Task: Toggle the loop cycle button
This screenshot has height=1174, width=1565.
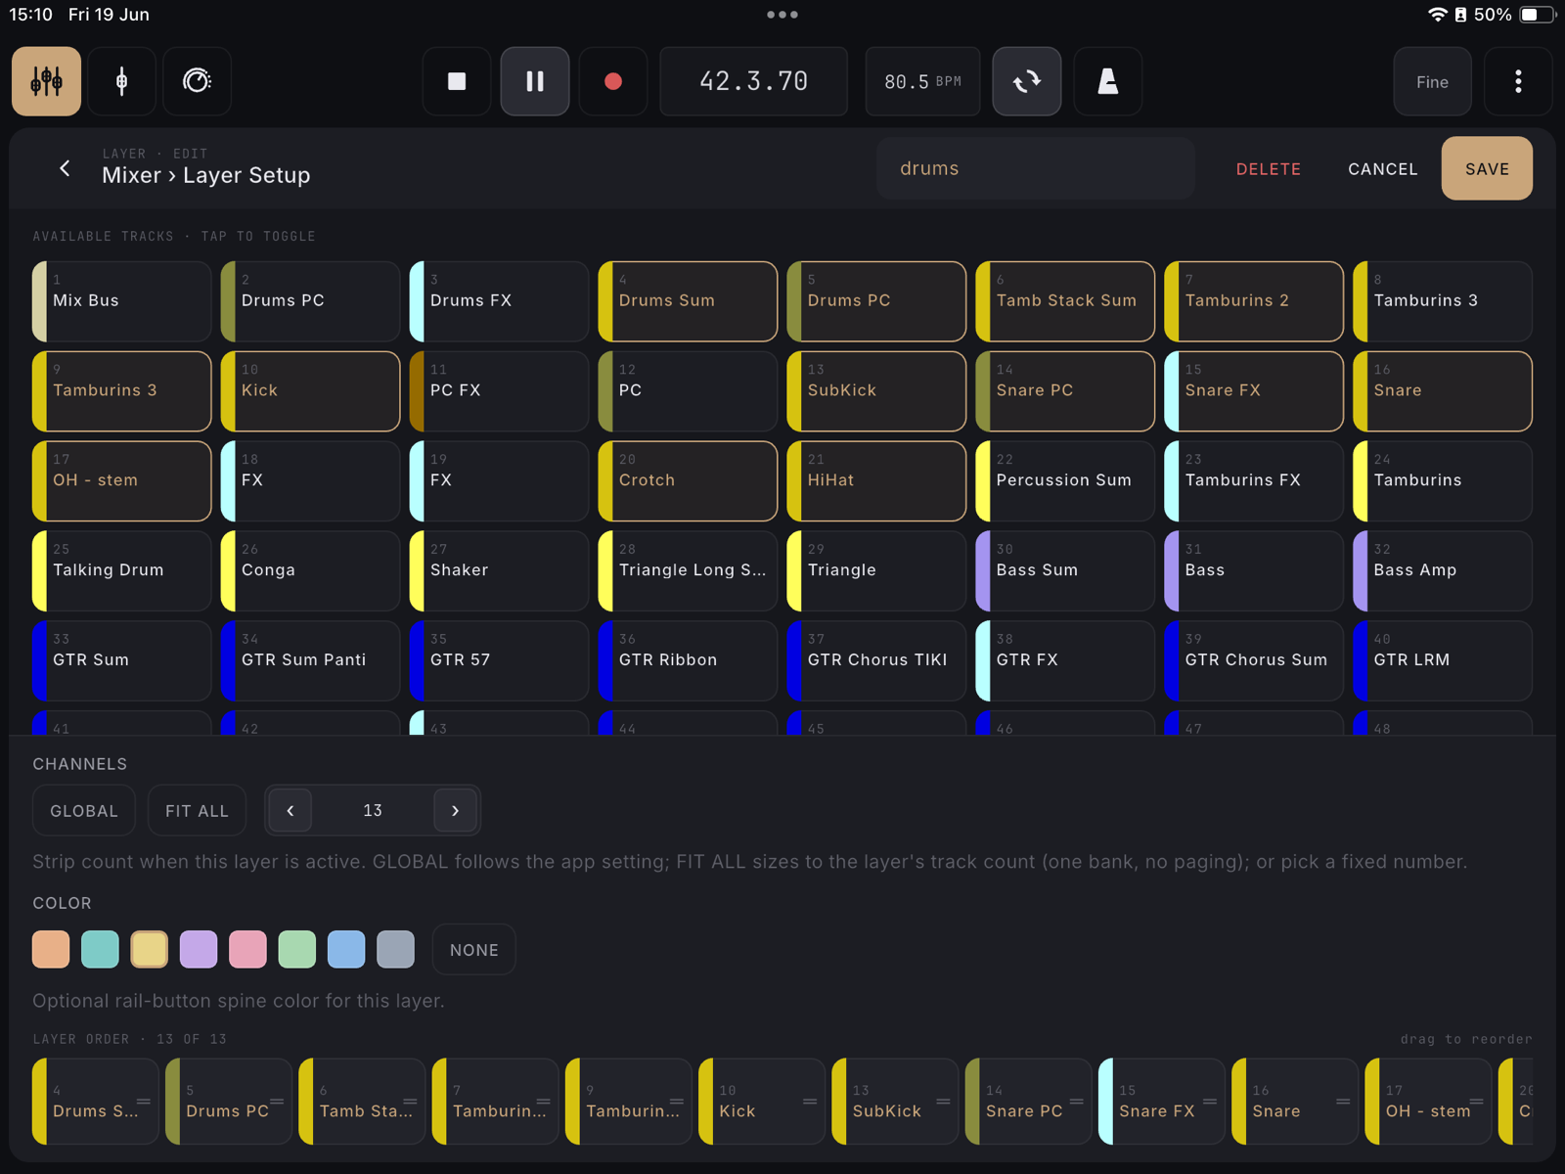Action: pyautogui.click(x=1027, y=81)
